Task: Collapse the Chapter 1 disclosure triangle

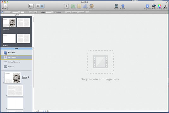Action: pos(3,78)
